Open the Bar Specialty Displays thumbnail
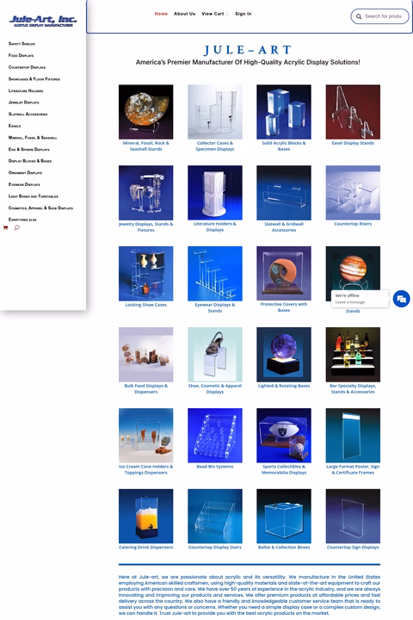Viewport: 413px width, 620px height. coord(353,354)
